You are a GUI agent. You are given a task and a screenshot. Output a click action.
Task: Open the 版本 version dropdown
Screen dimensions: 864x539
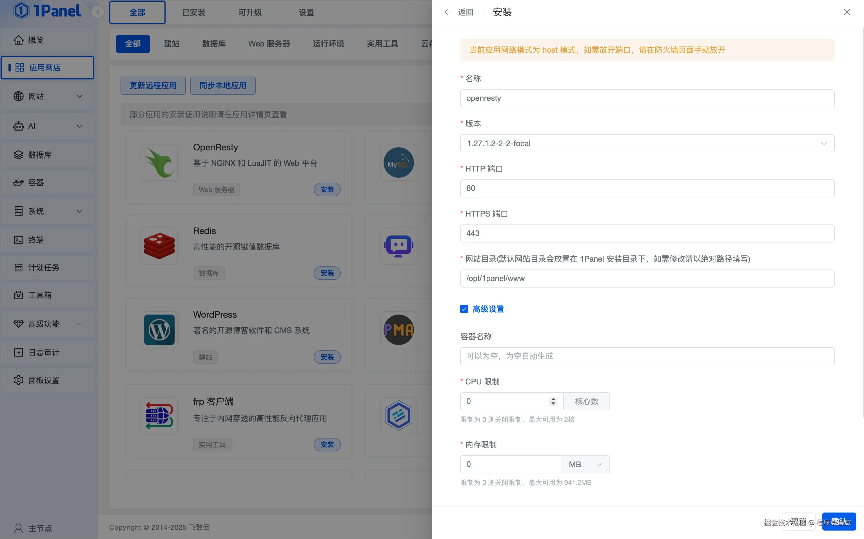(647, 143)
